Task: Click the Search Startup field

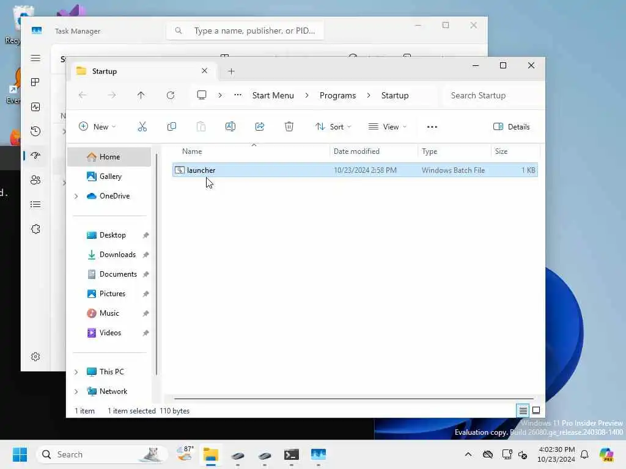Action: tap(493, 95)
